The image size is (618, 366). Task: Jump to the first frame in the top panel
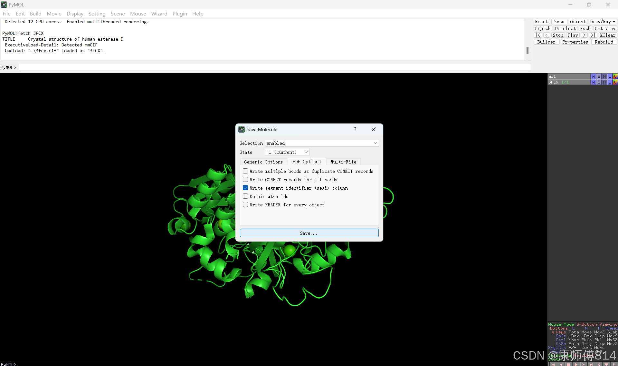coord(538,35)
